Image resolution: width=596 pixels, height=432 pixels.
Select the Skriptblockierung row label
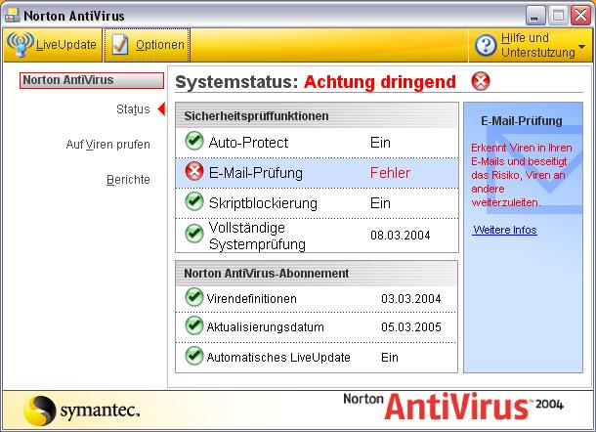(263, 203)
